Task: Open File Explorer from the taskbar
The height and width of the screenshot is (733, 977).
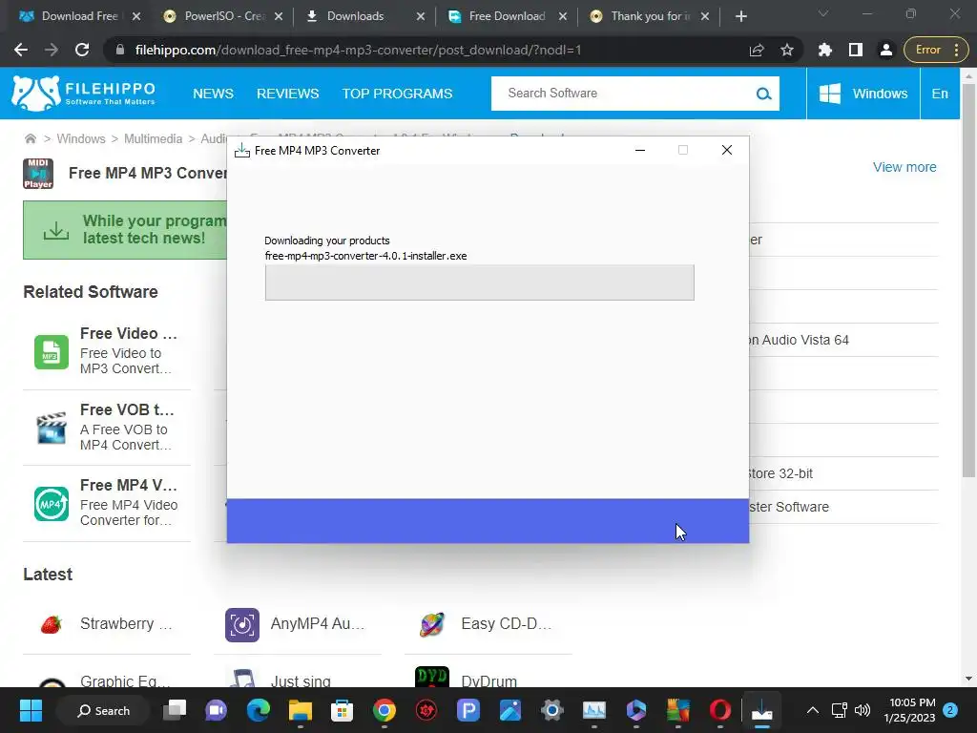Action: point(300,710)
